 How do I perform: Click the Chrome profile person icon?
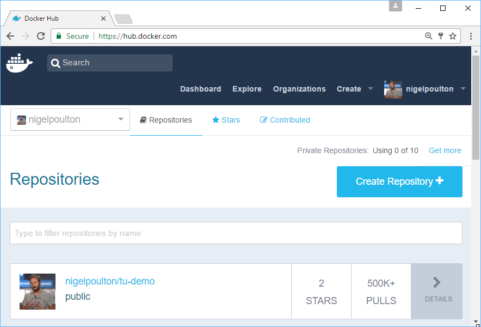[x=396, y=6]
